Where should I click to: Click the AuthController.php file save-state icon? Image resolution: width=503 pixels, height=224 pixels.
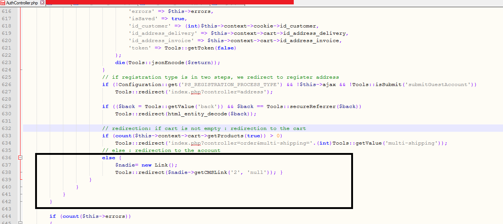(3, 3)
